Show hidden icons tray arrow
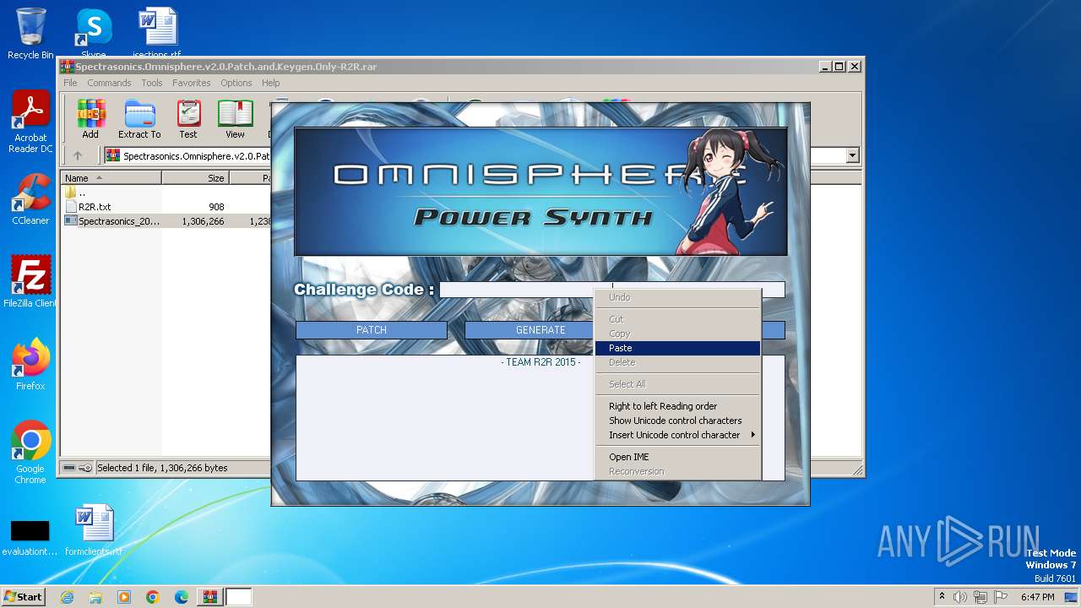Screen dimensions: 1081x608 click(942, 596)
